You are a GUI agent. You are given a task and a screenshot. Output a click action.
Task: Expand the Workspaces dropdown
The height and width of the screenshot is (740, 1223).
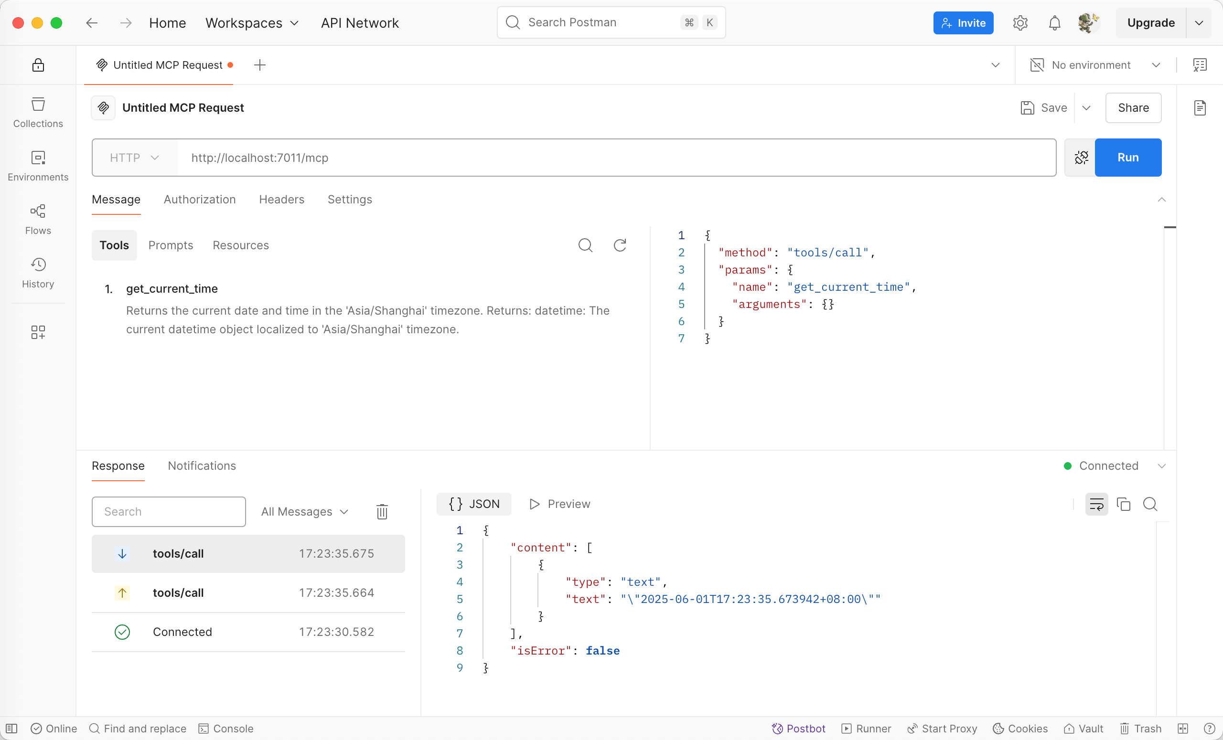tap(252, 23)
